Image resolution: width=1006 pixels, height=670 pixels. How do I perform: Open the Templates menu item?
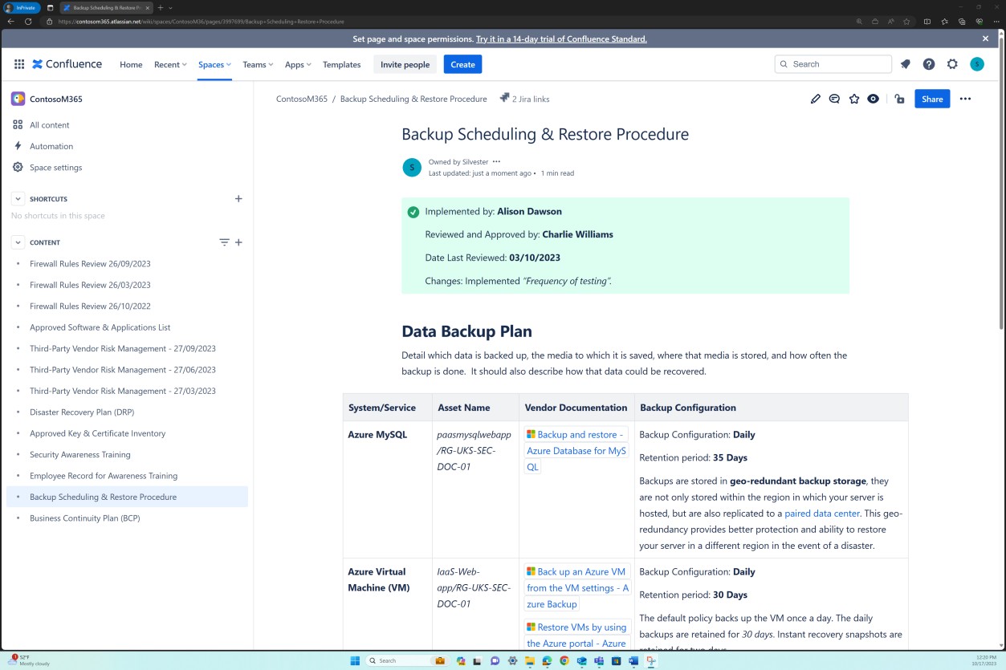(341, 64)
